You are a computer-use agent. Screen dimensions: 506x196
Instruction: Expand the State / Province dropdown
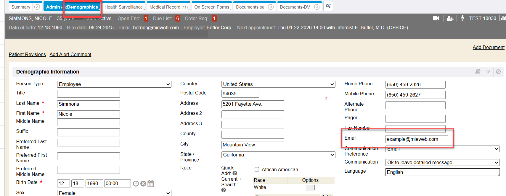click(278, 155)
